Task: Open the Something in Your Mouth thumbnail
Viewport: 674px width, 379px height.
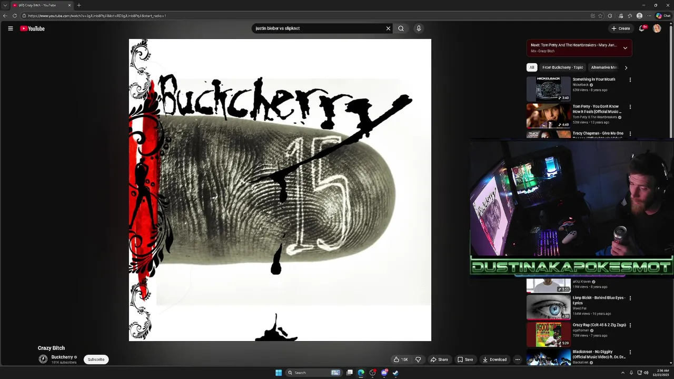Action: tap(548, 88)
